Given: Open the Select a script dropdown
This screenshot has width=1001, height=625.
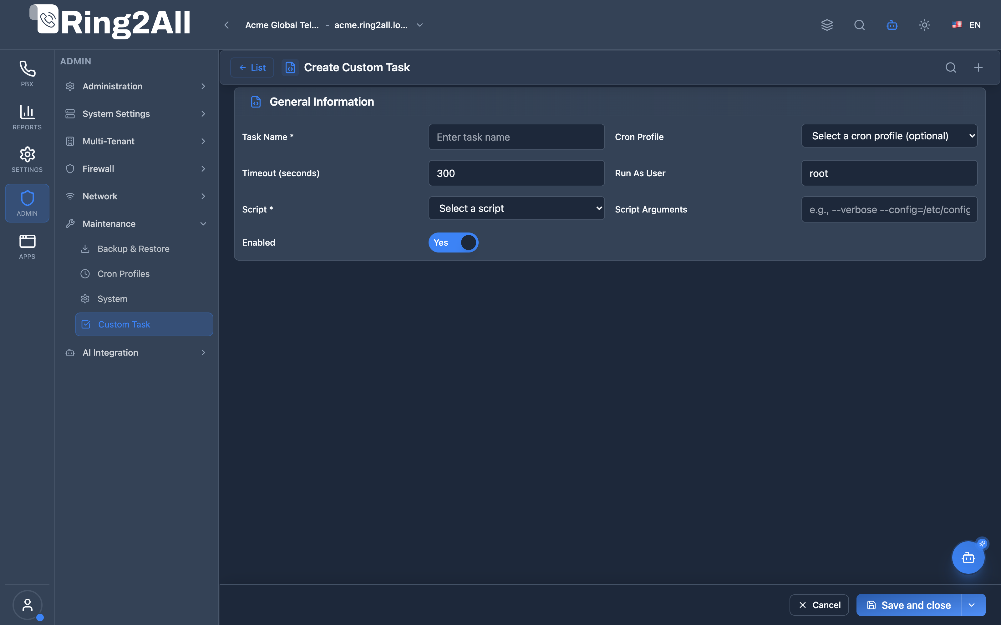Looking at the screenshot, I should (x=516, y=208).
